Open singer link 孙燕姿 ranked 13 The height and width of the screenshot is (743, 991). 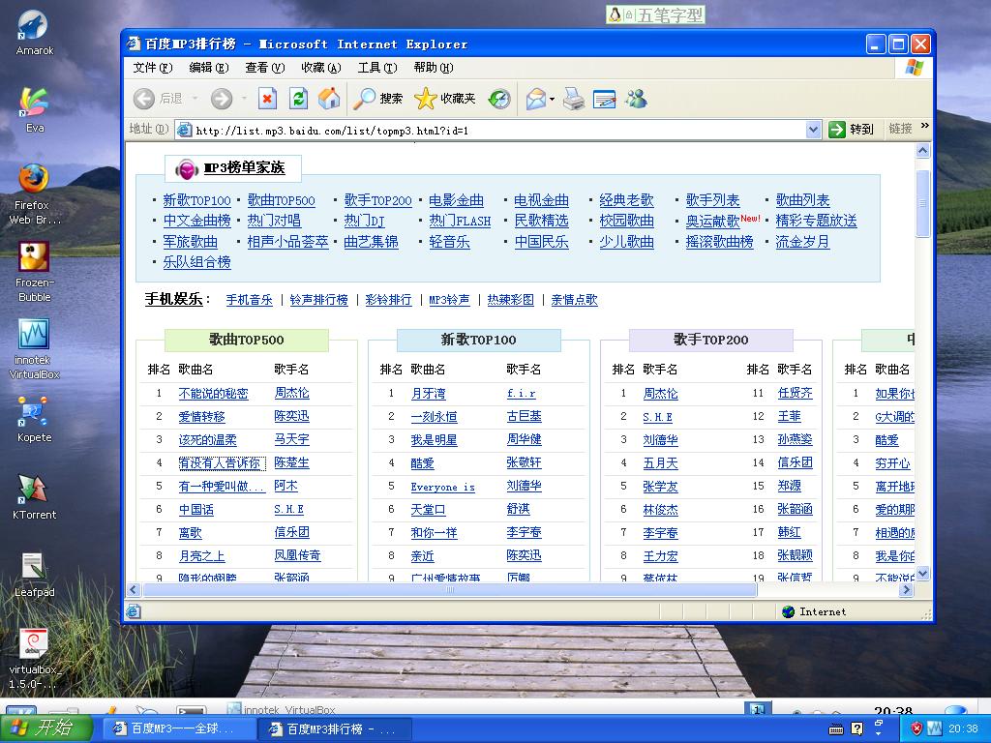pos(795,440)
